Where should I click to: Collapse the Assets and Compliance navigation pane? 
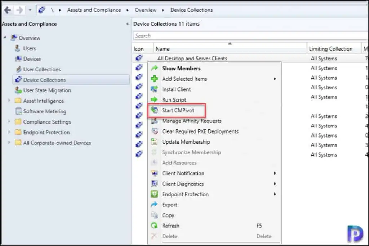point(127,24)
